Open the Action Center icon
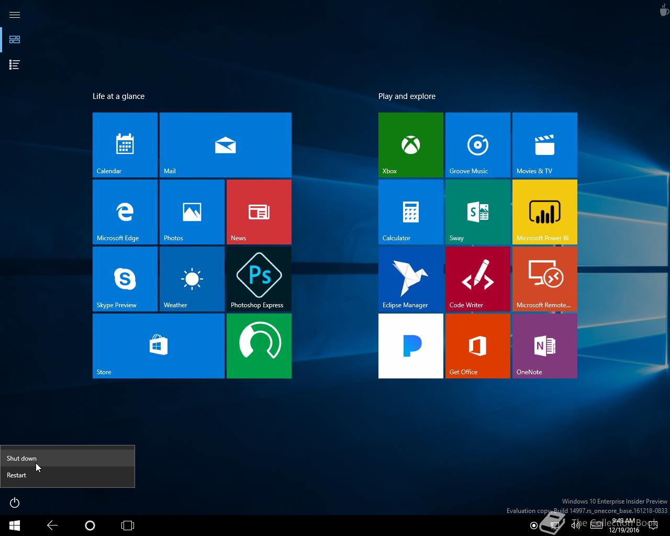This screenshot has height=536, width=670. click(653, 526)
